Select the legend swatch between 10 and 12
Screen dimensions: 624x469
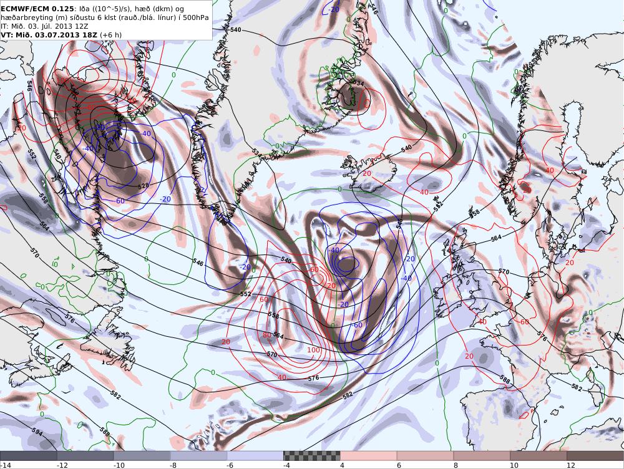(x=539, y=456)
